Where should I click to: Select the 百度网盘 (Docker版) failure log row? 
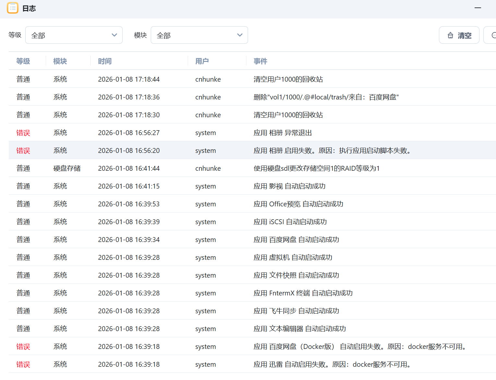click(361, 347)
